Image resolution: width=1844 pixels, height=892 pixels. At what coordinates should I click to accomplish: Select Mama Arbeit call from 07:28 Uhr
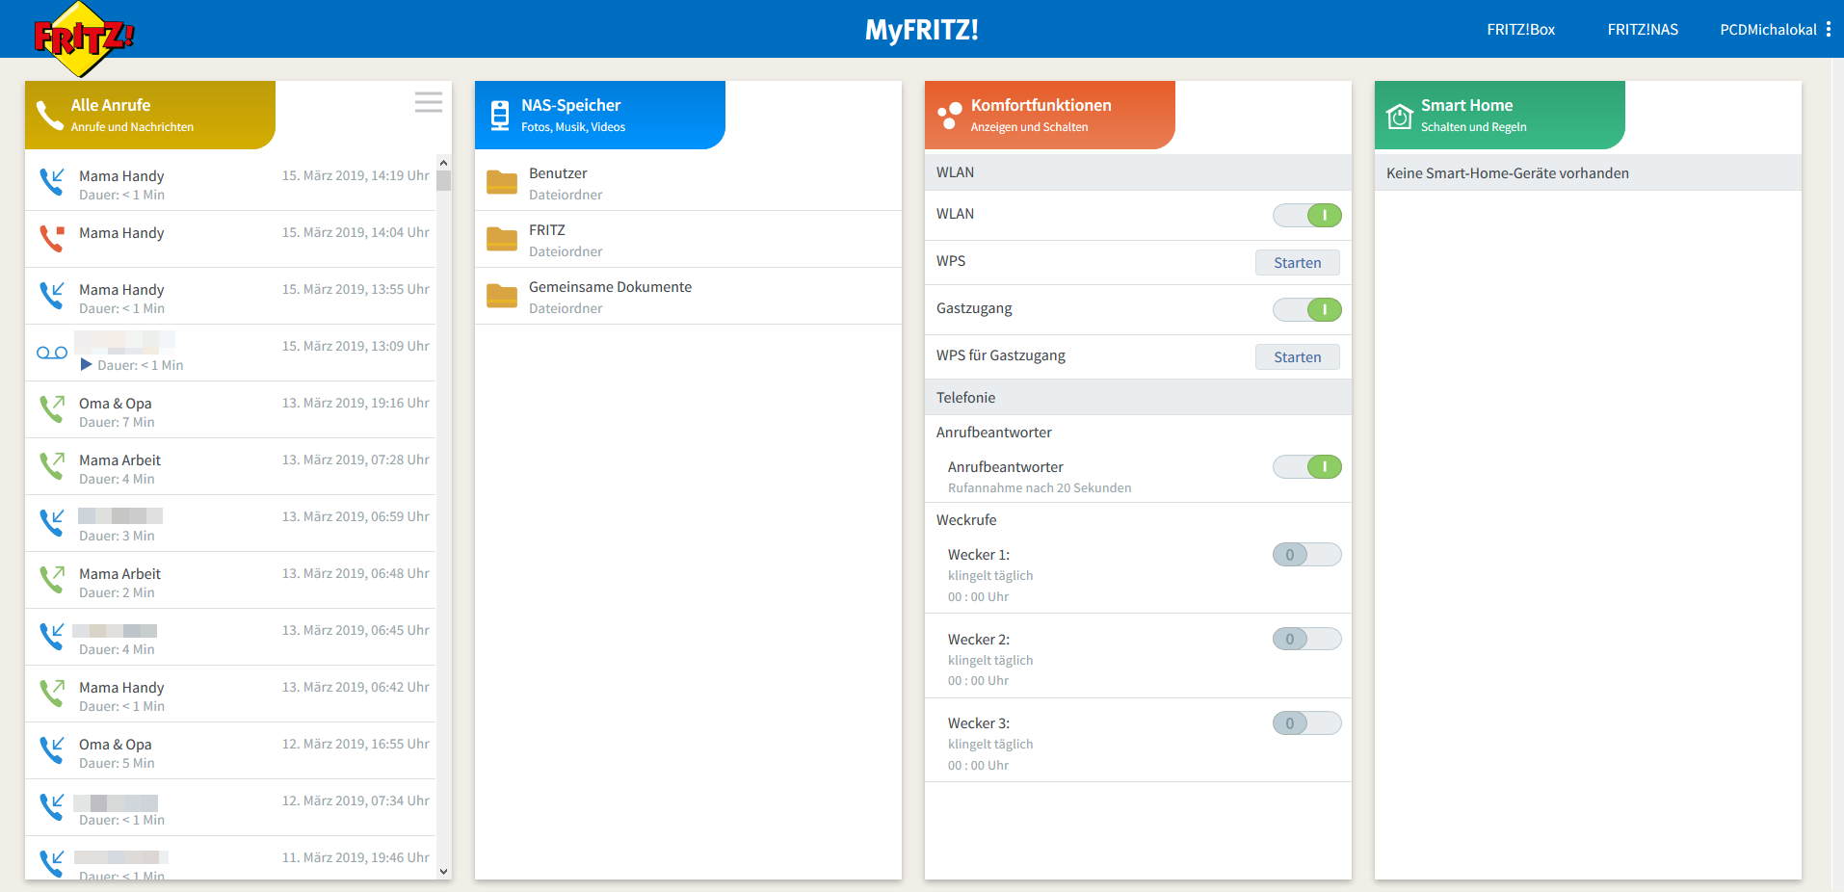[231, 466]
